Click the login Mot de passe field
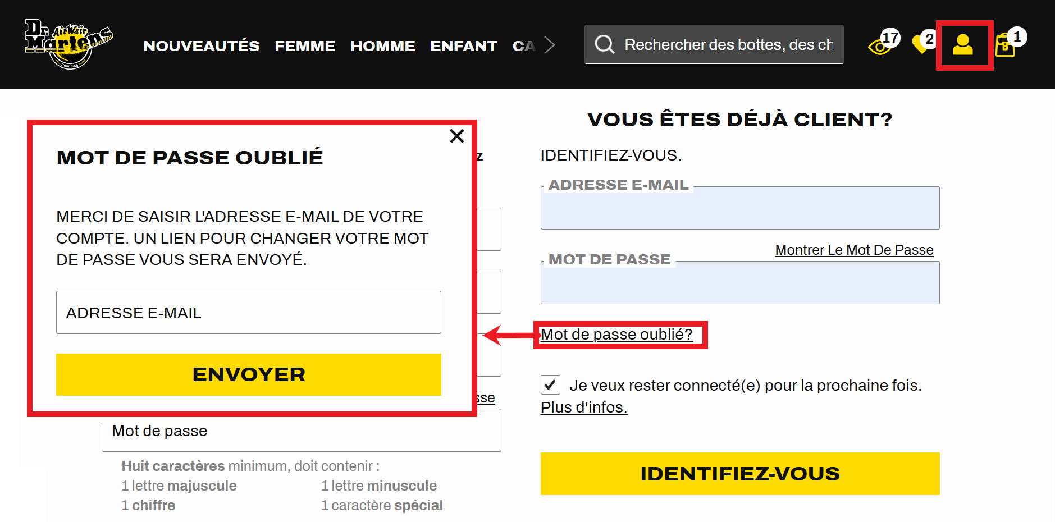This screenshot has height=522, width=1055. [x=739, y=283]
